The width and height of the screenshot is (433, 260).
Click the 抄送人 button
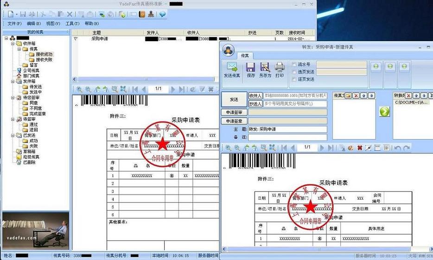point(255,104)
